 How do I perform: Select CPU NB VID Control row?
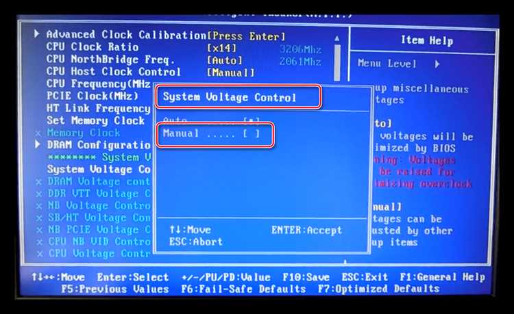coord(99,241)
